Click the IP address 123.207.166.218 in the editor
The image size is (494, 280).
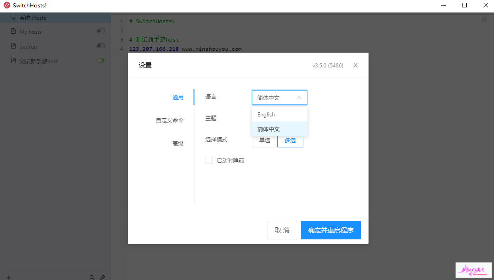pyautogui.click(x=154, y=49)
